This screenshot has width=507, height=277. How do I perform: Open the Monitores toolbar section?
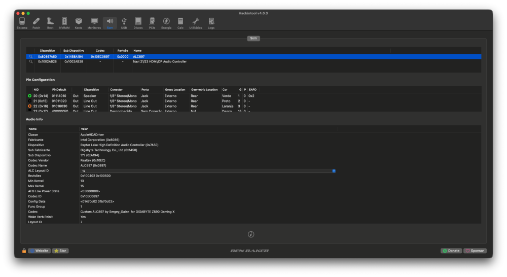tap(94, 23)
